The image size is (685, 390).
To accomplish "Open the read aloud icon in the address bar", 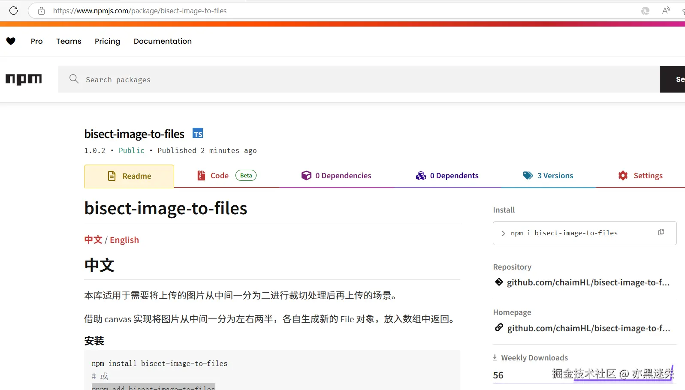I will pyautogui.click(x=666, y=11).
